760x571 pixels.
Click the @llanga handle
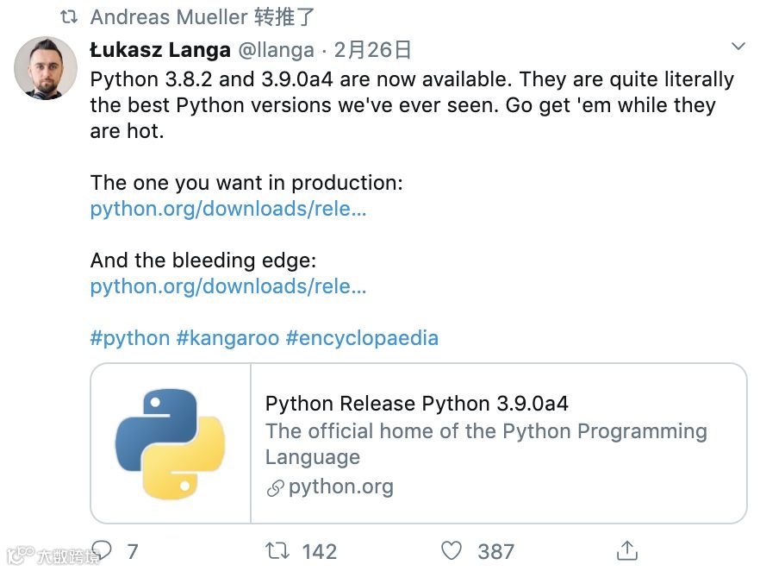276,50
